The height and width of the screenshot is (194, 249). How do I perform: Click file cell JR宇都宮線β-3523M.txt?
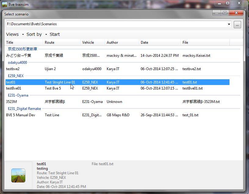pos(201,102)
